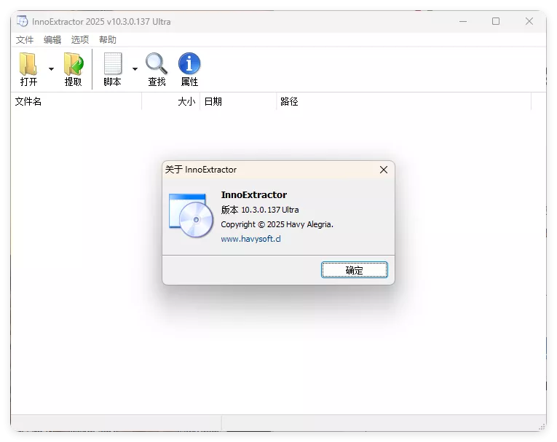Viewport: 557px width, 442px height.
Task: Expand the 打开 dropdown arrow
Action: (51, 69)
